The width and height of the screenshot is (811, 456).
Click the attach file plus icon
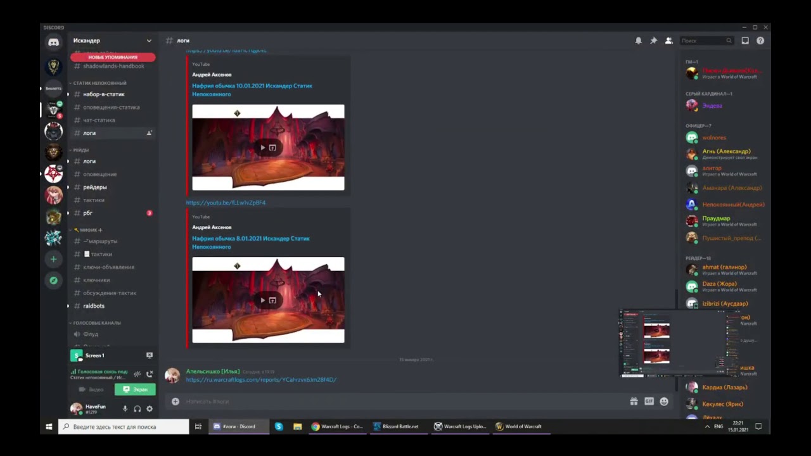click(x=176, y=402)
